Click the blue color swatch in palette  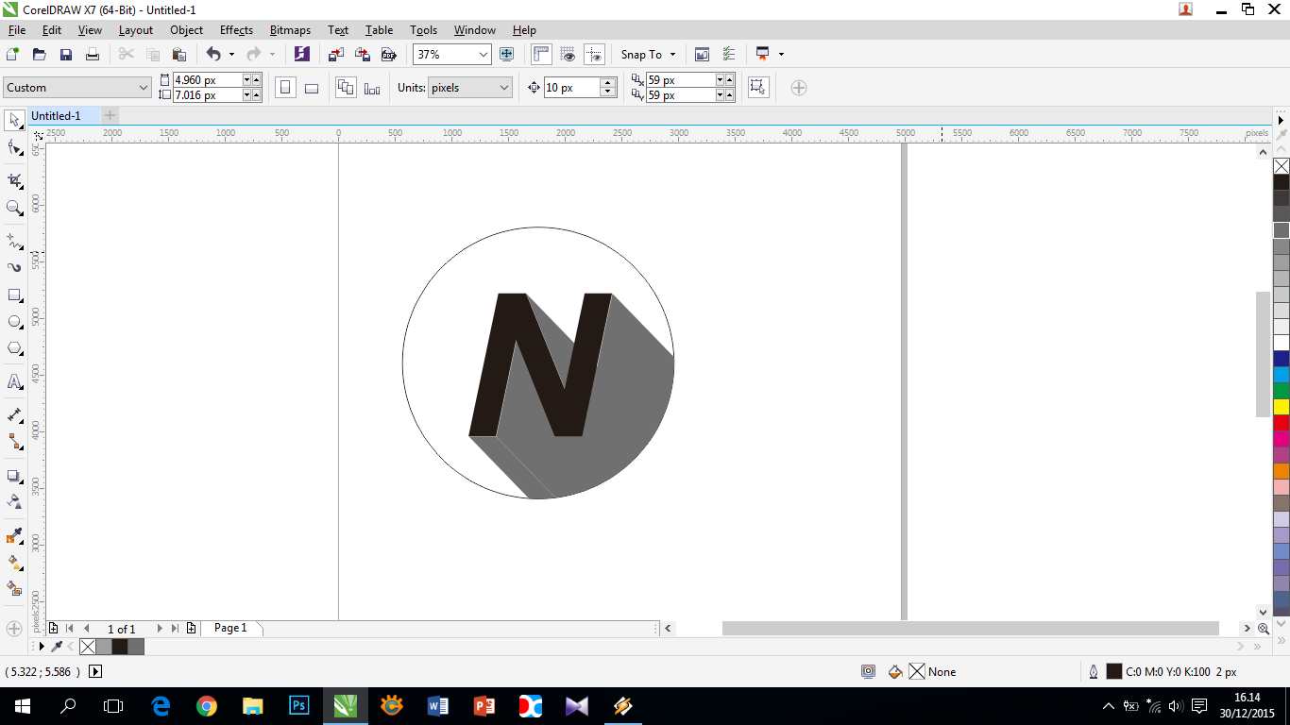pyautogui.click(x=1282, y=359)
